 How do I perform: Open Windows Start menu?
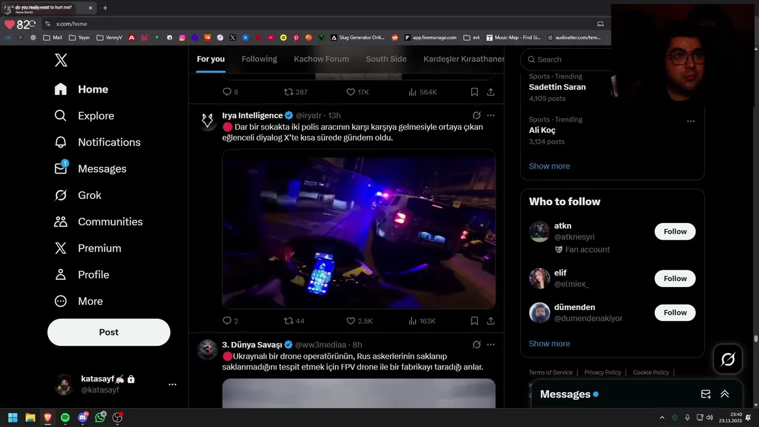pyautogui.click(x=12, y=418)
